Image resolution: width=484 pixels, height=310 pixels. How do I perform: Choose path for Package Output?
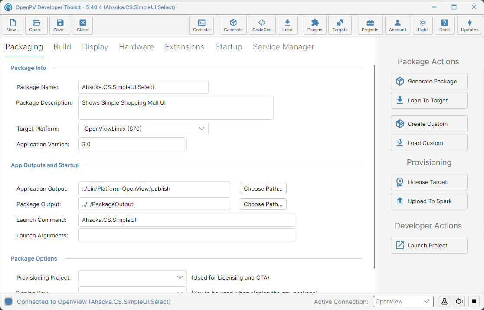tap(263, 204)
